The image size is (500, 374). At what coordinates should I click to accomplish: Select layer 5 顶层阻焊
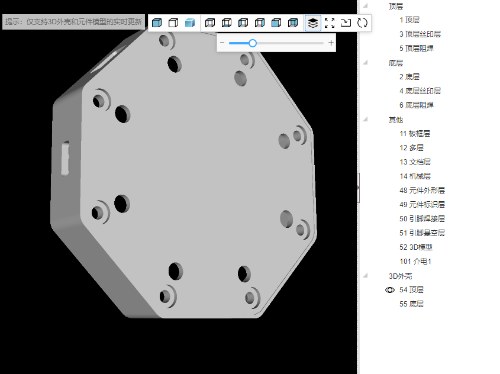pos(417,49)
